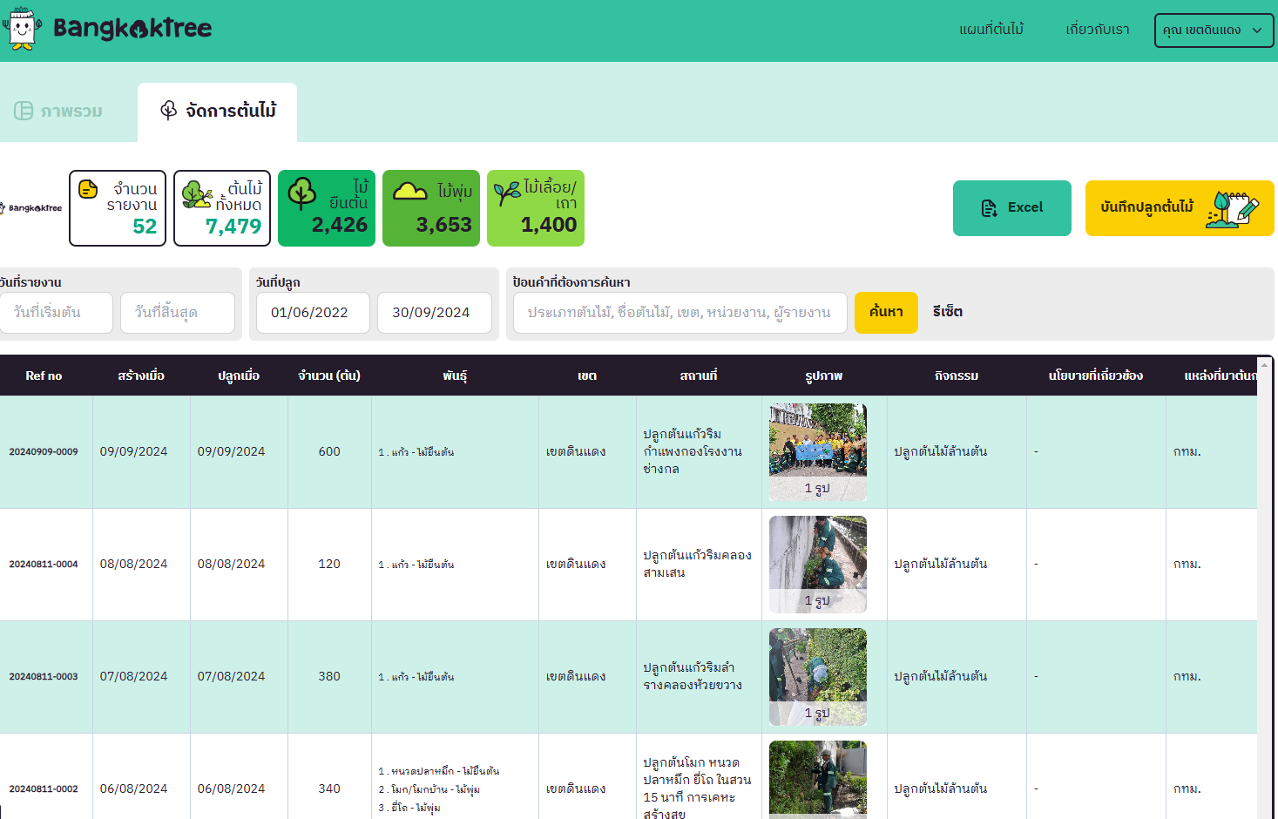This screenshot has width=1278, height=819.
Task: Click the สถานที่ column header
Action: (699, 376)
